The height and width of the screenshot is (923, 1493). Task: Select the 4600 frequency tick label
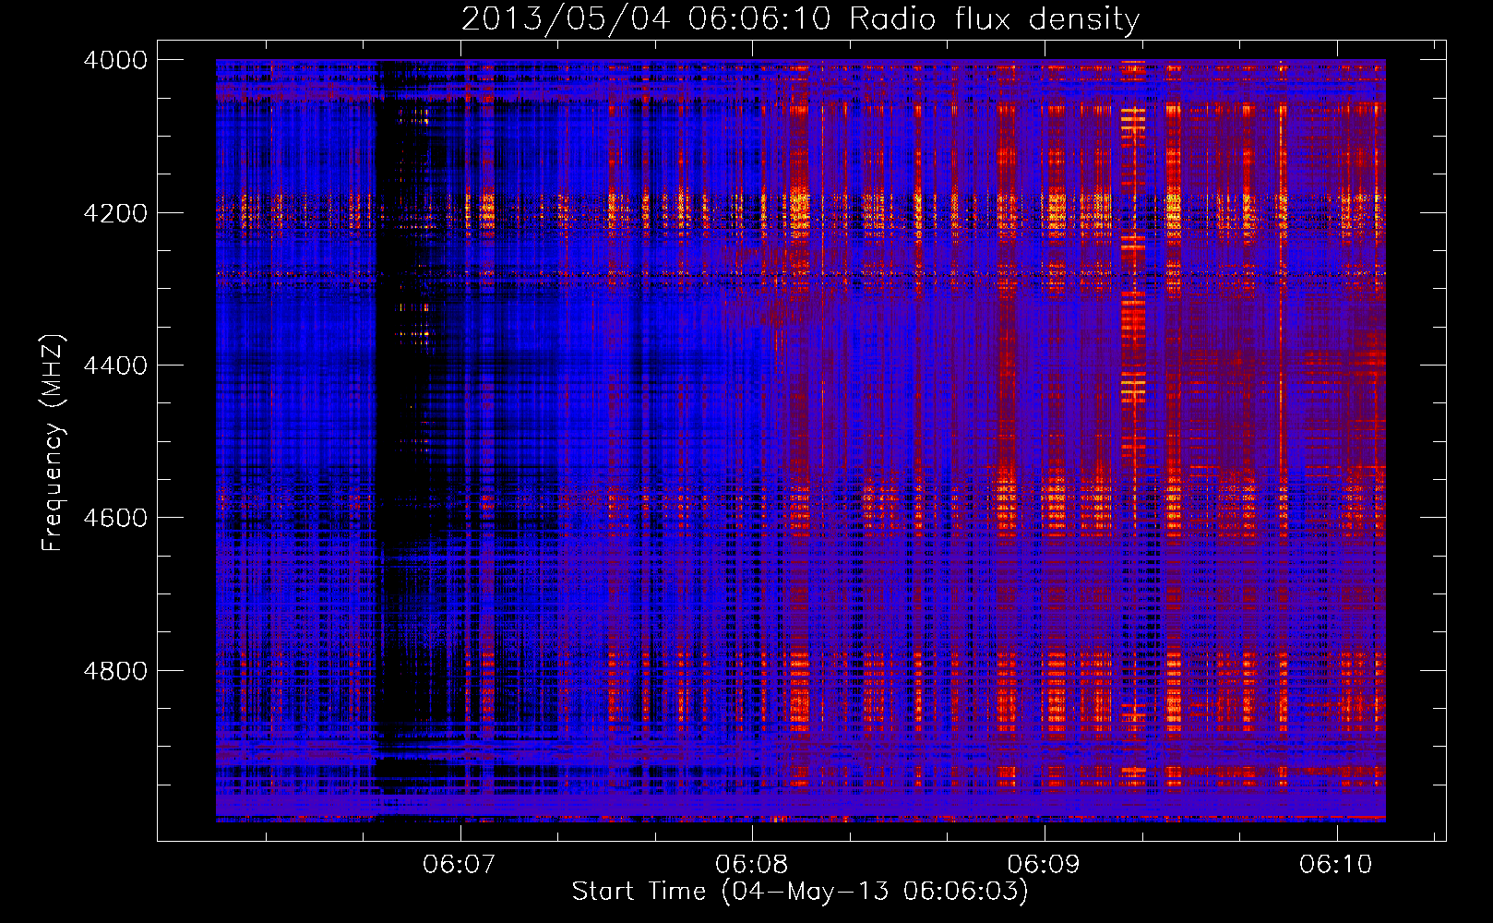coord(115,518)
